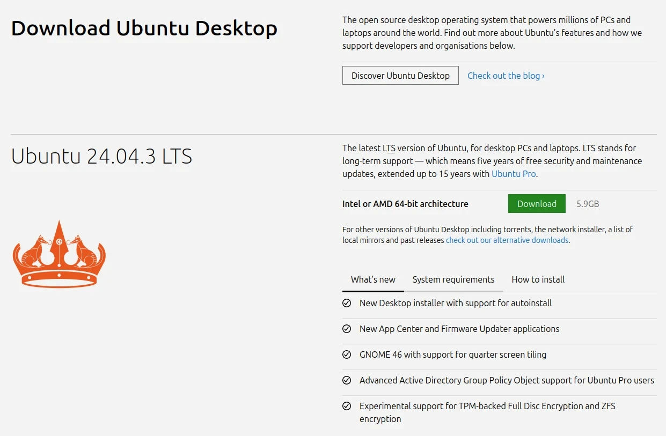The width and height of the screenshot is (666, 436).
Task: Switch to the System requirements tab
Action: pyautogui.click(x=453, y=279)
